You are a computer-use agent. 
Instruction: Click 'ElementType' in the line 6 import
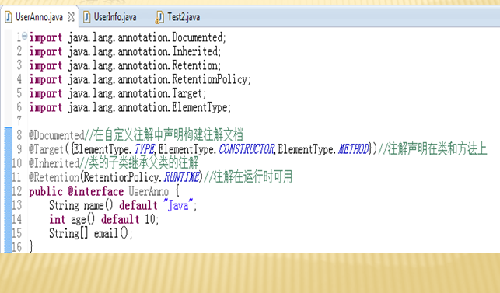point(200,107)
